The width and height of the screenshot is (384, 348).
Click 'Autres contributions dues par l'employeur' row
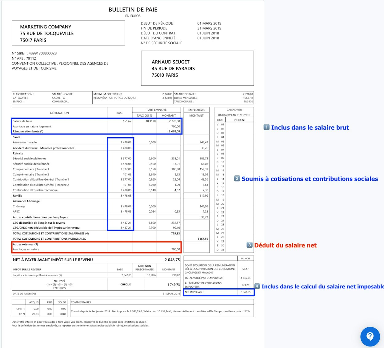click(41, 217)
